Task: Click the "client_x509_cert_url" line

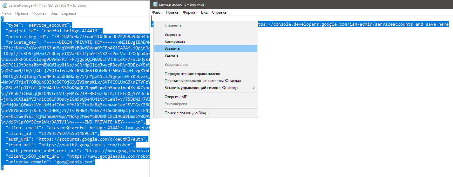Action: click(75, 156)
